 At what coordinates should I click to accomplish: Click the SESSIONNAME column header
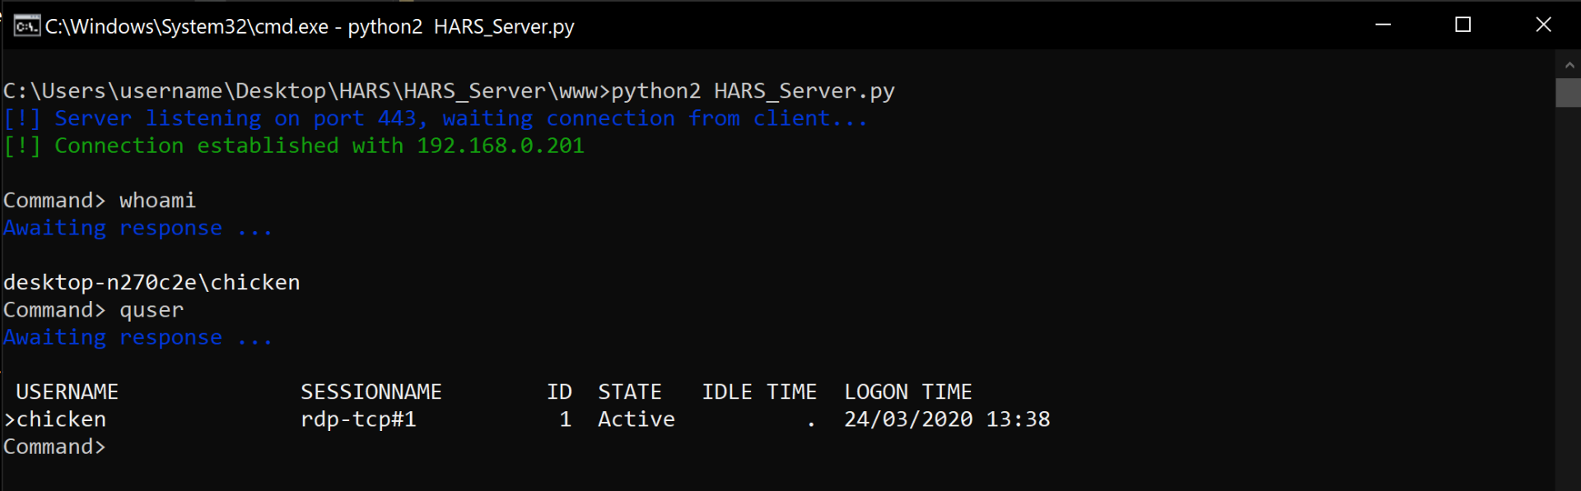point(371,392)
